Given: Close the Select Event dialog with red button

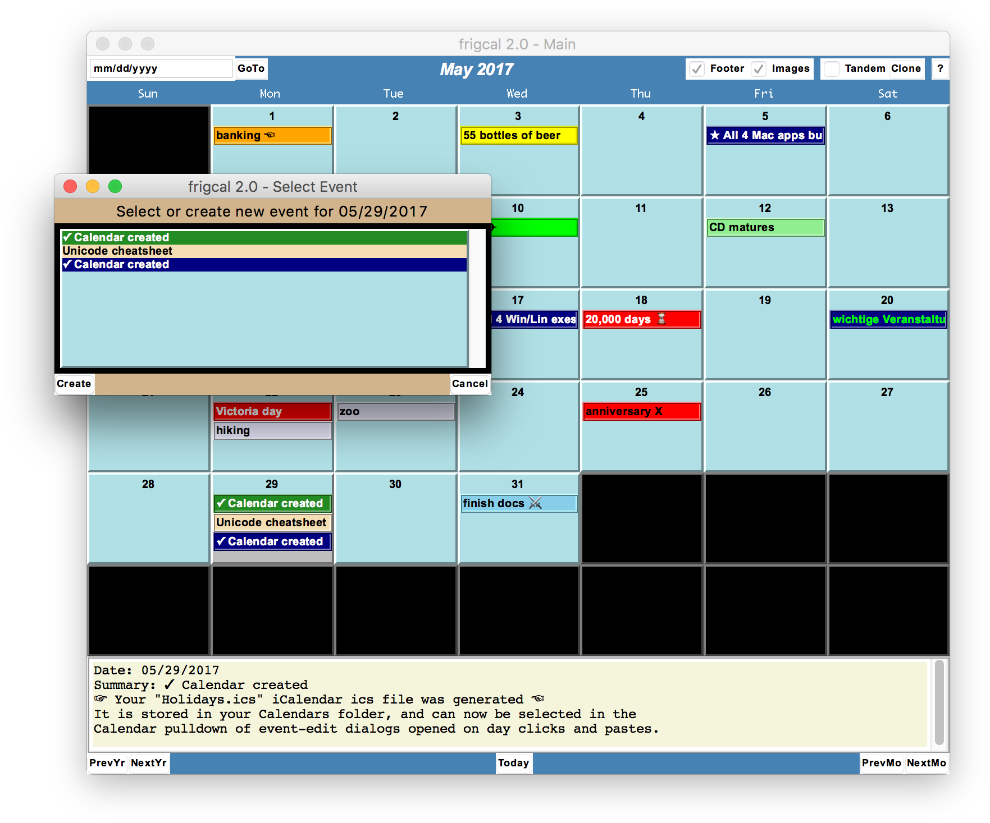Looking at the screenshot, I should [x=70, y=186].
